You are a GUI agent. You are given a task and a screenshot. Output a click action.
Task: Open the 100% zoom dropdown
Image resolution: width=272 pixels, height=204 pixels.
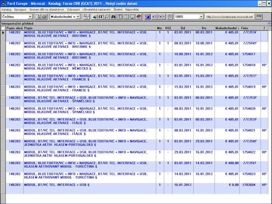pos(201,17)
